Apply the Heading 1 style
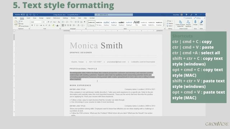 coord(106,23)
